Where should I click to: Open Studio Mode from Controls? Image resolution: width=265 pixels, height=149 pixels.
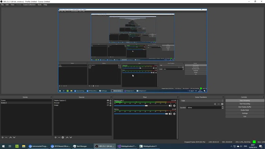point(245,110)
